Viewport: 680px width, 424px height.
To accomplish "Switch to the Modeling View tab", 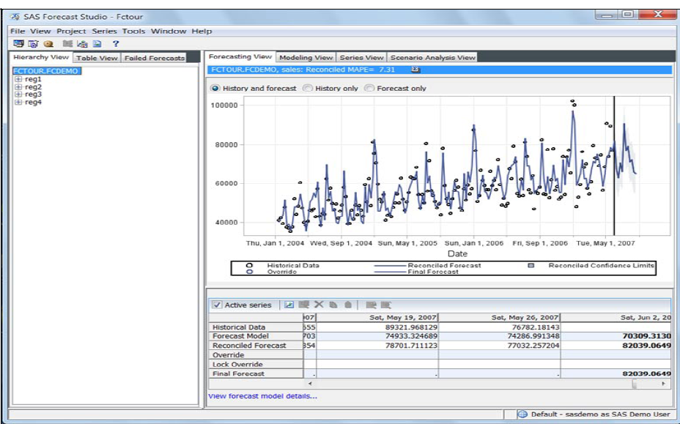I will pos(306,57).
